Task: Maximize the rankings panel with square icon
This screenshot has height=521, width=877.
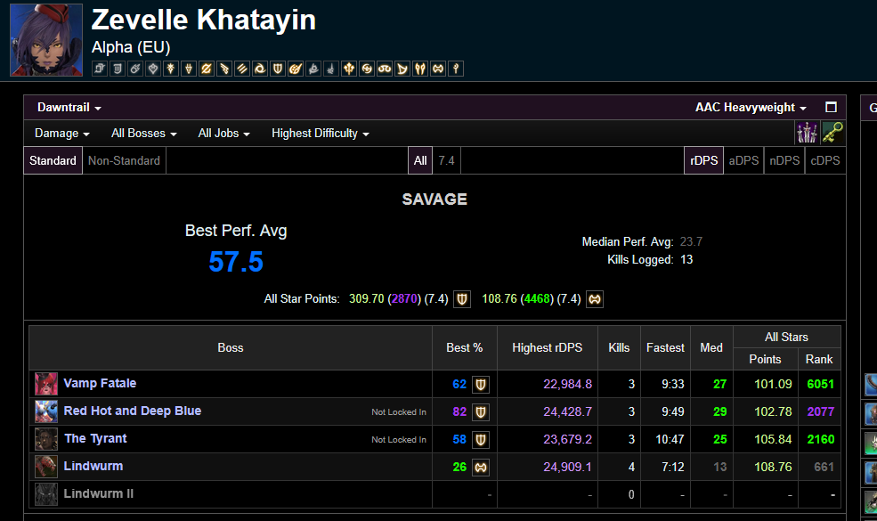Action: tap(831, 107)
